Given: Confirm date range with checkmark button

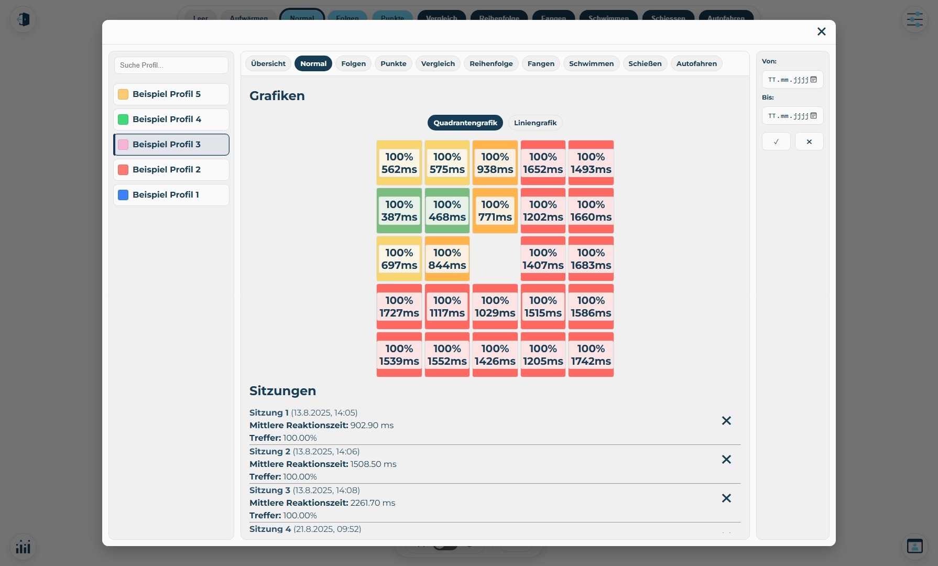Looking at the screenshot, I should pyautogui.click(x=776, y=141).
